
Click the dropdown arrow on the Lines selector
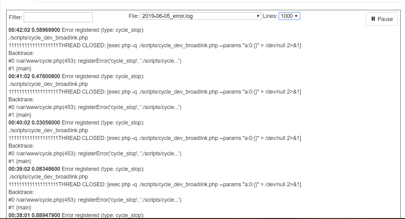[x=295, y=16]
